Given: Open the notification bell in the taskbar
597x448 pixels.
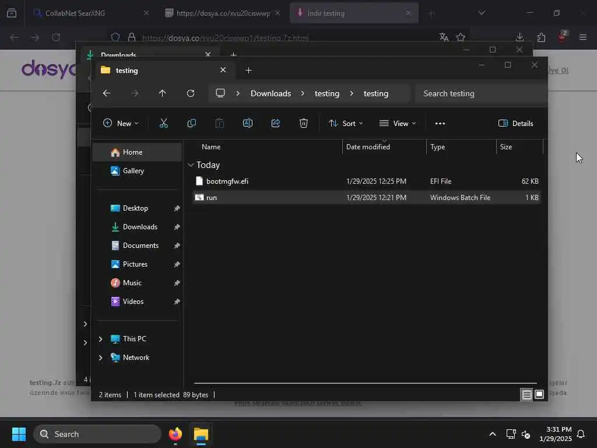Looking at the screenshot, I should tap(581, 434).
